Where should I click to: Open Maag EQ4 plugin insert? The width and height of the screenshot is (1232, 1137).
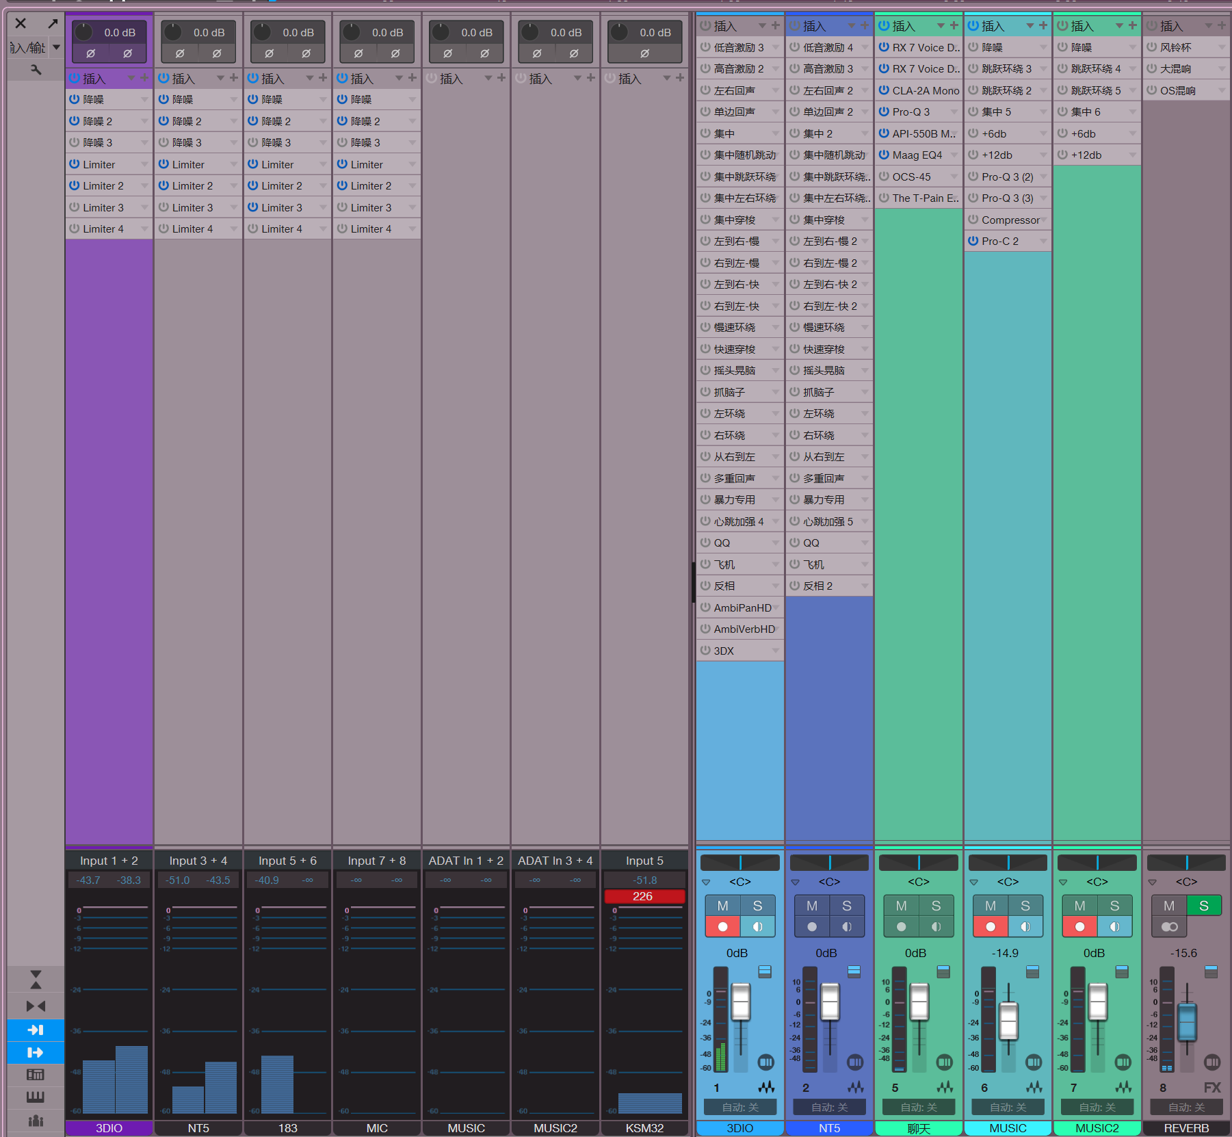(917, 155)
